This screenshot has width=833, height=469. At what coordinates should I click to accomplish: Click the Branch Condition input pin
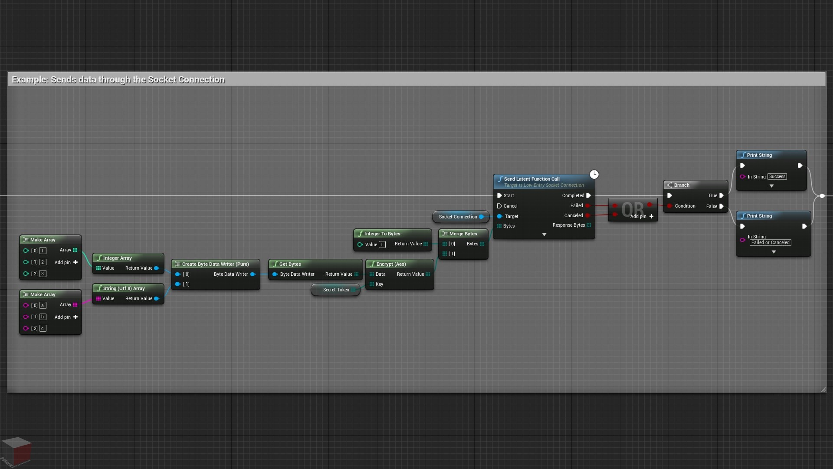pos(670,206)
